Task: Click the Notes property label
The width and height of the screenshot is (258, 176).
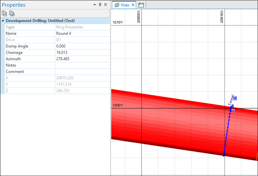Action: (11, 65)
